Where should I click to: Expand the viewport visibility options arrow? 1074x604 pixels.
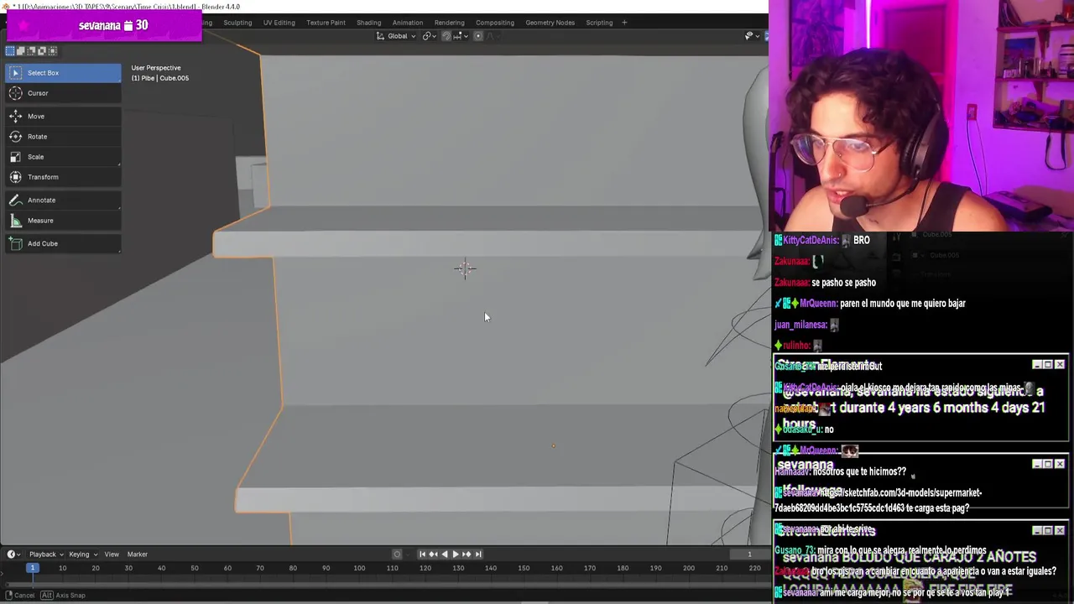758,36
